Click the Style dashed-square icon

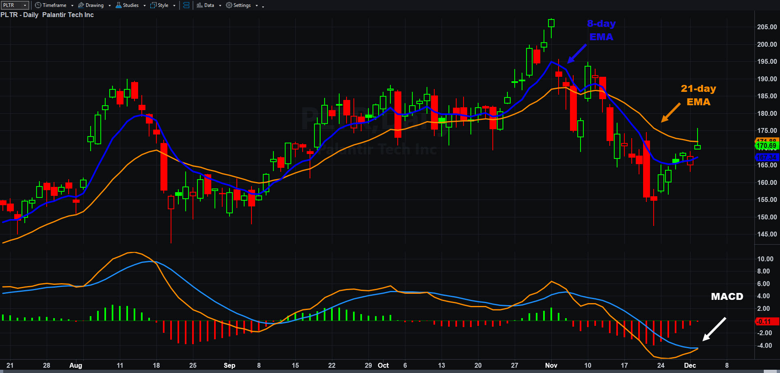(x=153, y=5)
